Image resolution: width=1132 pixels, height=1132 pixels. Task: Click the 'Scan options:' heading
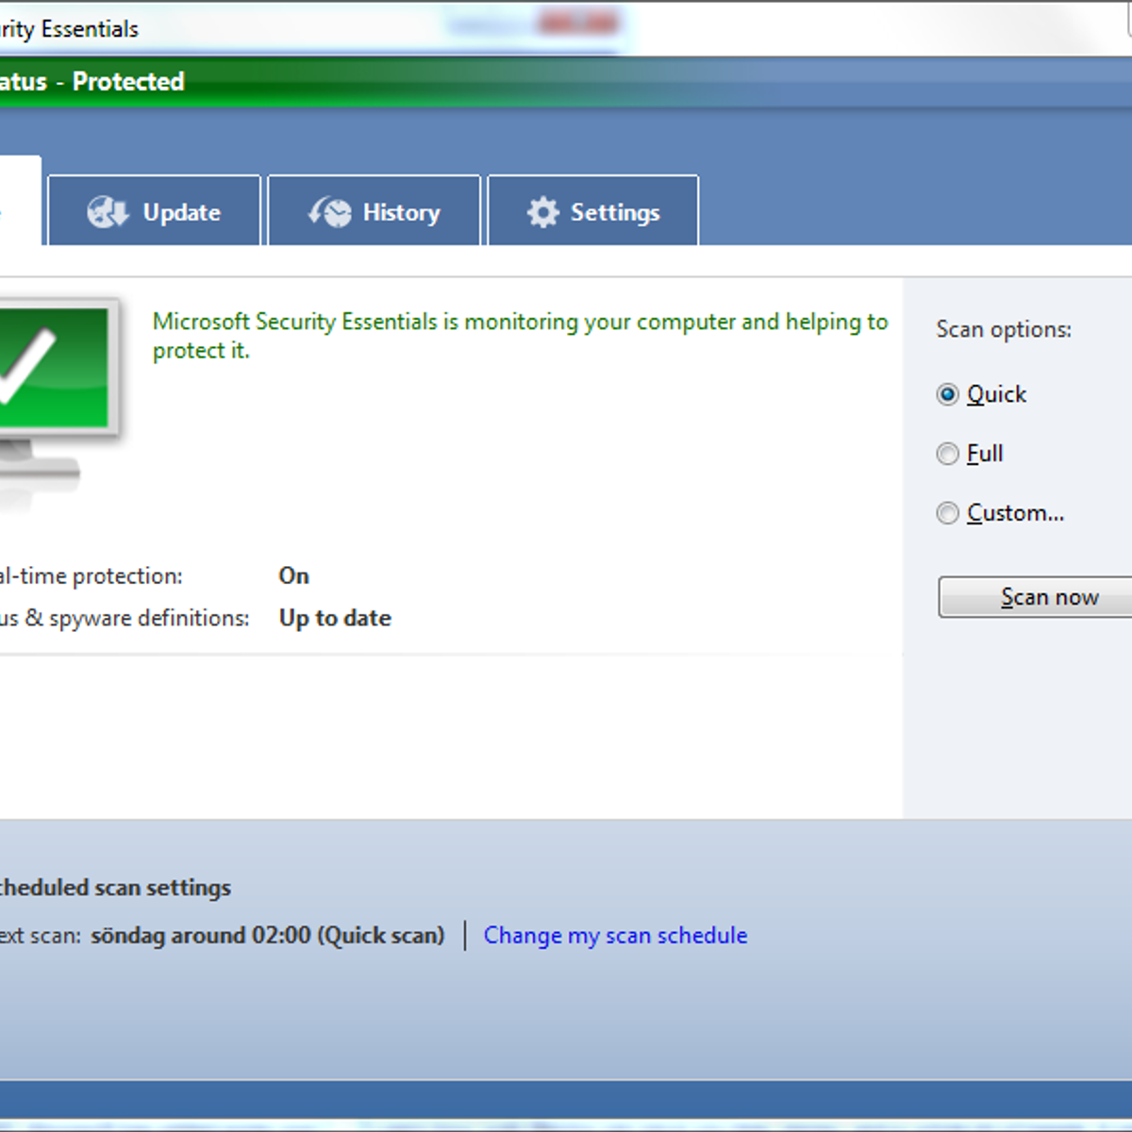[1004, 329]
